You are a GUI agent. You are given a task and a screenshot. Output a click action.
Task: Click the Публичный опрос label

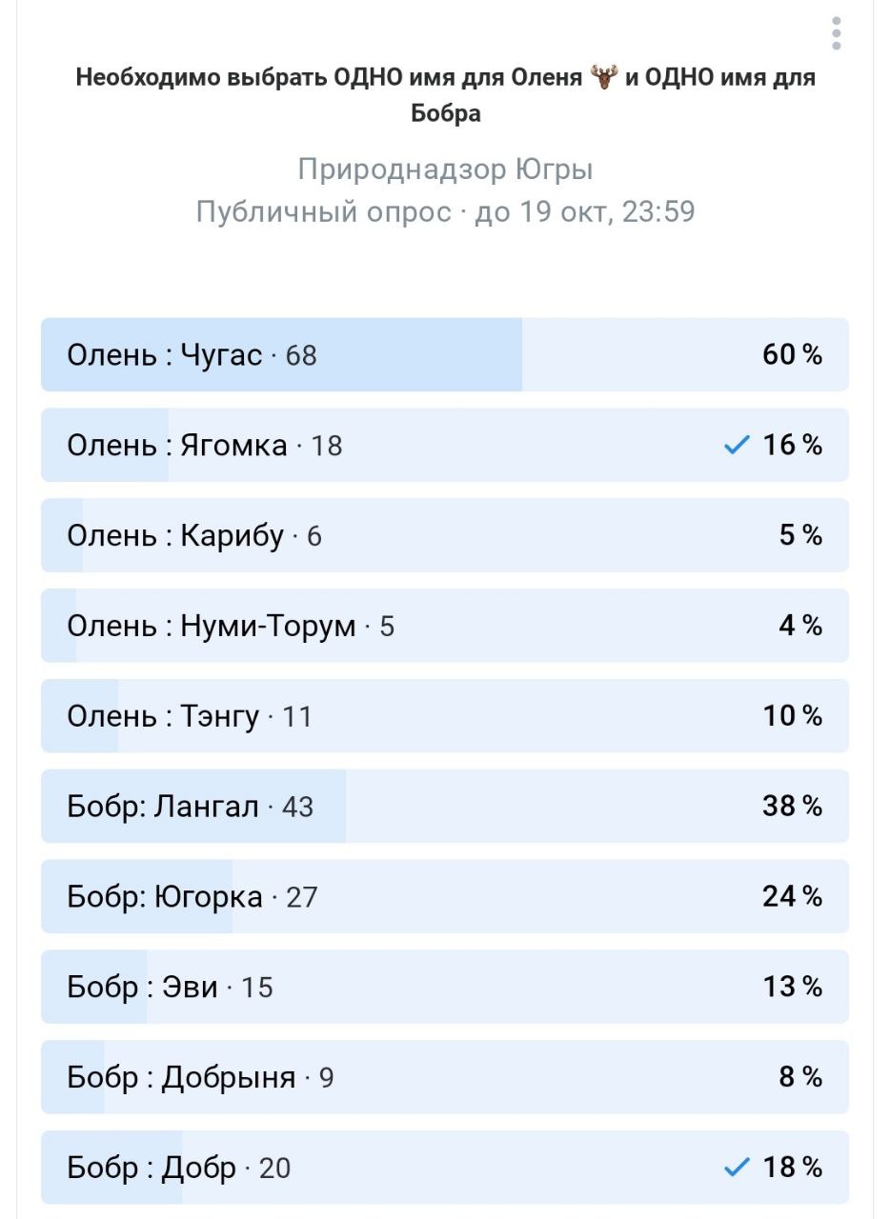click(323, 211)
